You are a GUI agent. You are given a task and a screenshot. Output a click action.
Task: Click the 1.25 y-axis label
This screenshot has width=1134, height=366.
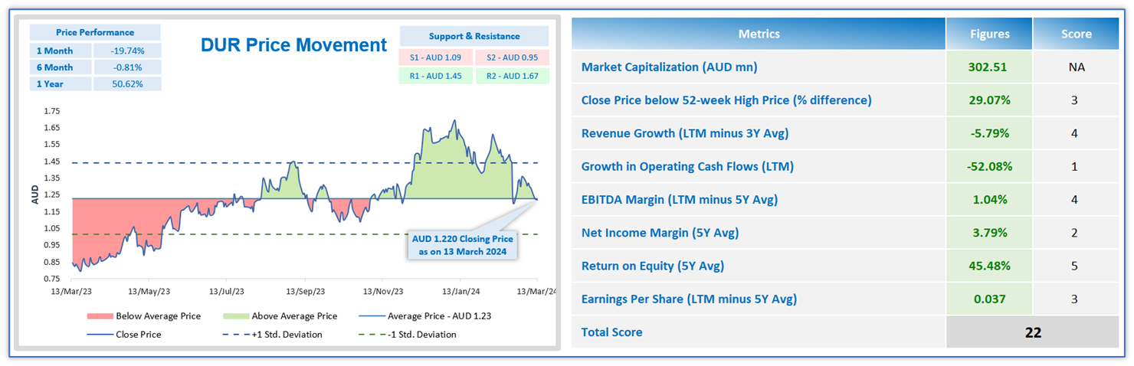tap(51, 195)
